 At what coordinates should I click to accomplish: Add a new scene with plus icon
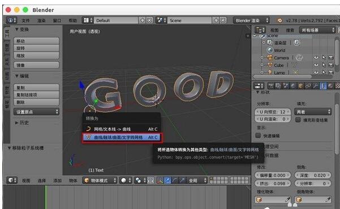tap(216, 20)
